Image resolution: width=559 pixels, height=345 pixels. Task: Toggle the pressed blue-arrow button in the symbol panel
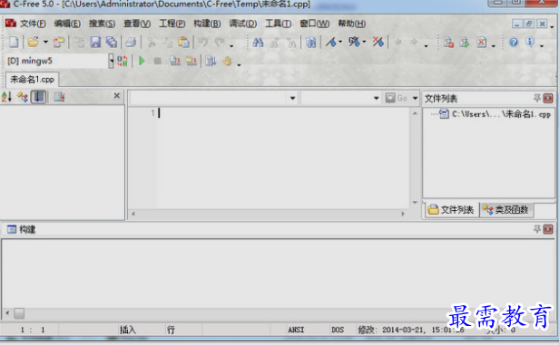38,97
